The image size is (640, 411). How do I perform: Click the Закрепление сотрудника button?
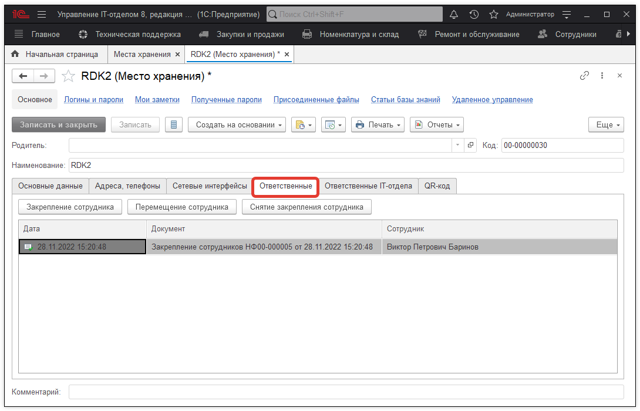(70, 207)
